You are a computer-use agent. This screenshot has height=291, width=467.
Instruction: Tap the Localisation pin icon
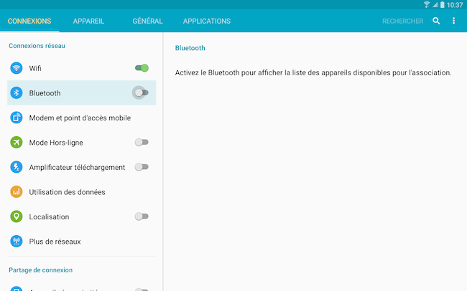pos(17,216)
